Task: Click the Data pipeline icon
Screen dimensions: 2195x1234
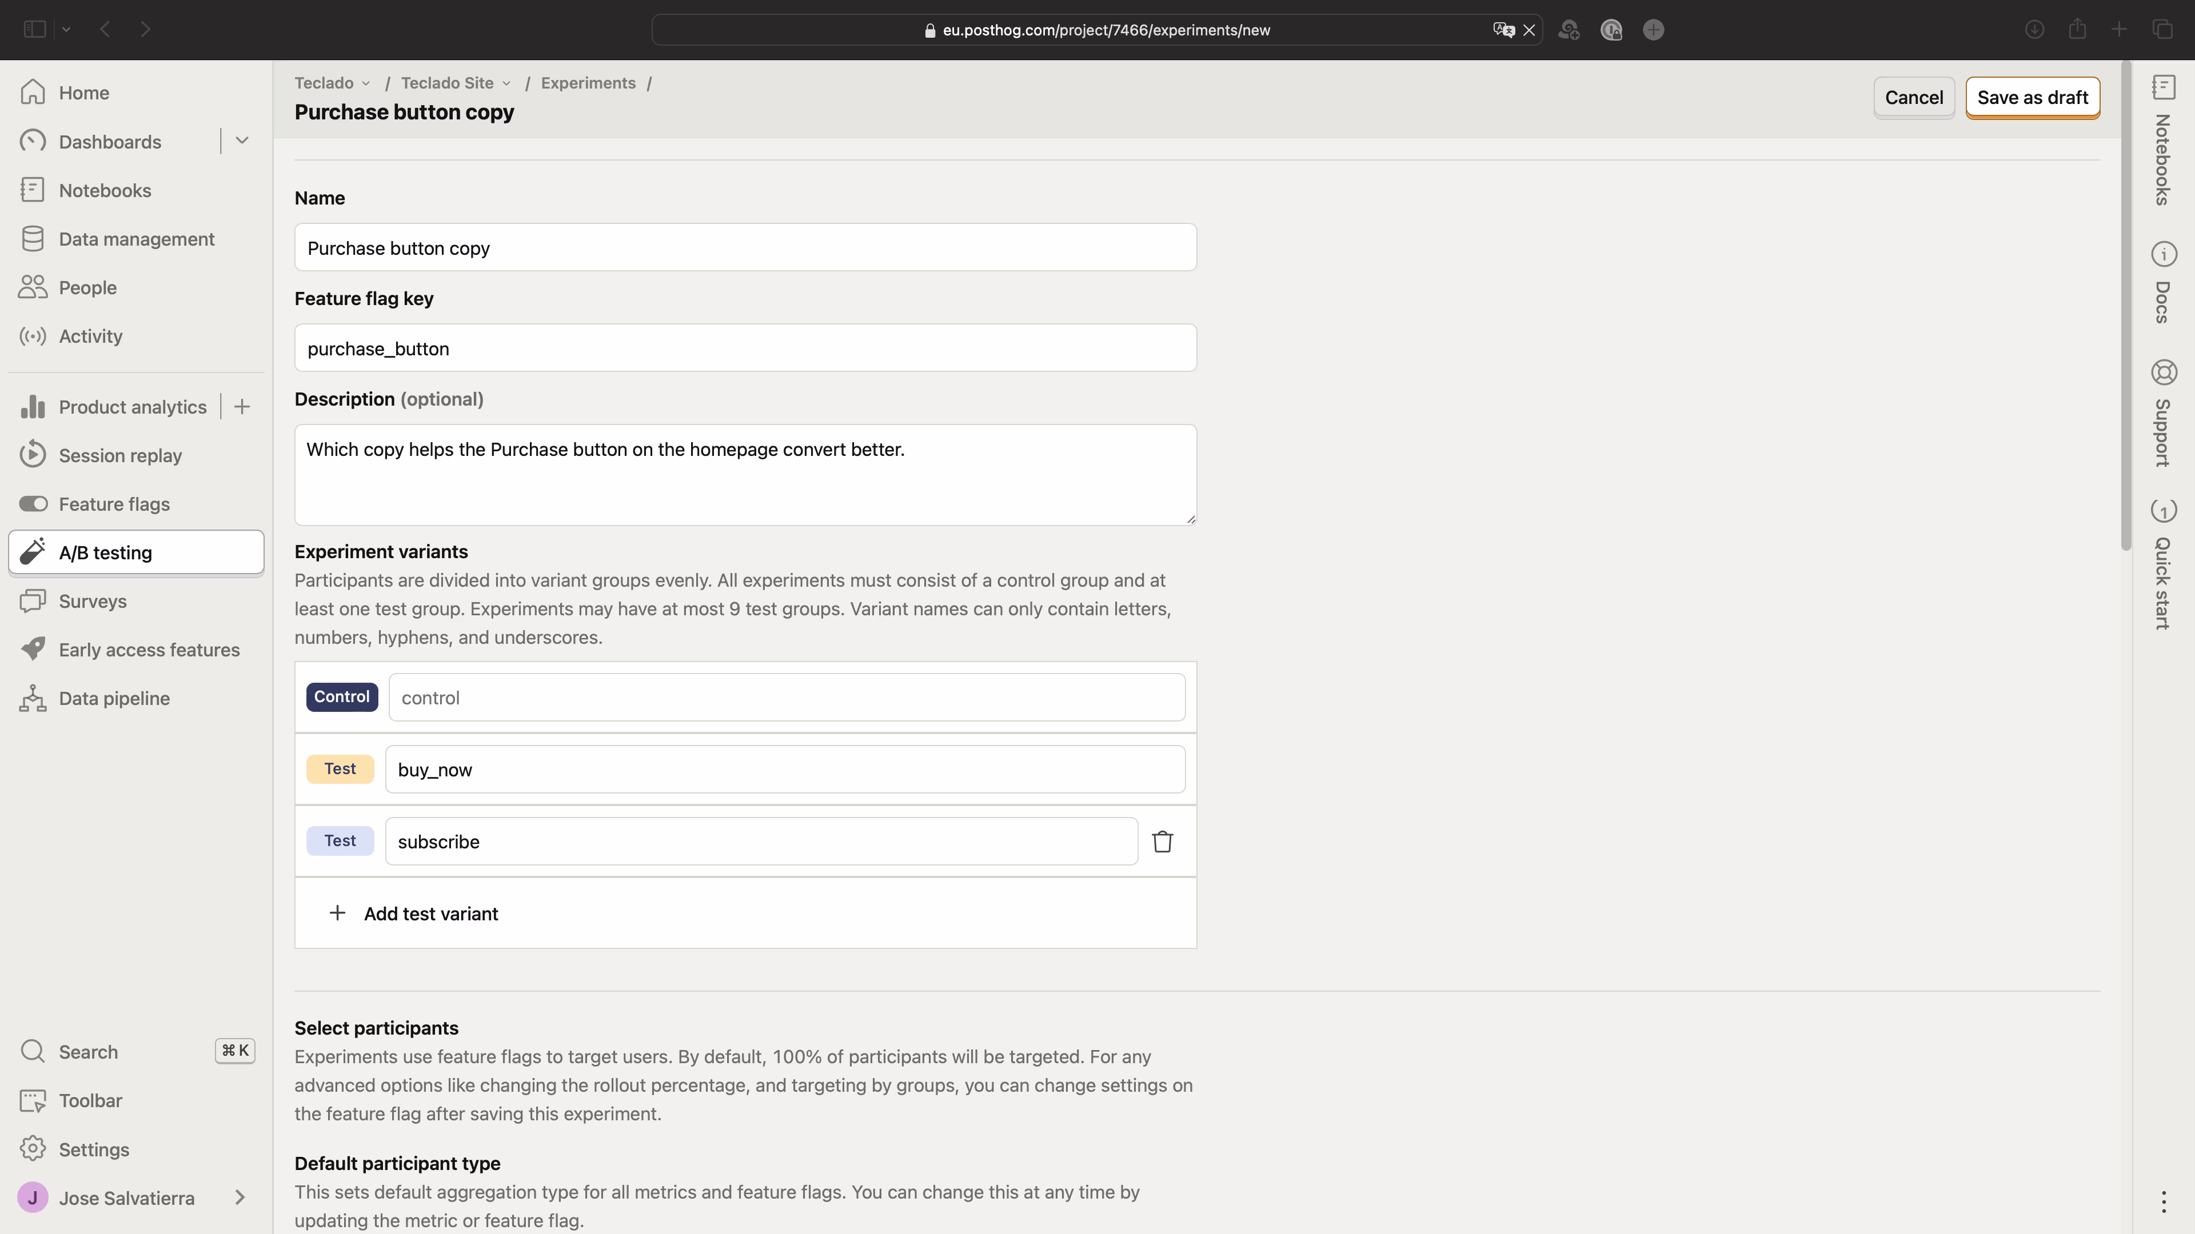Action: [33, 698]
